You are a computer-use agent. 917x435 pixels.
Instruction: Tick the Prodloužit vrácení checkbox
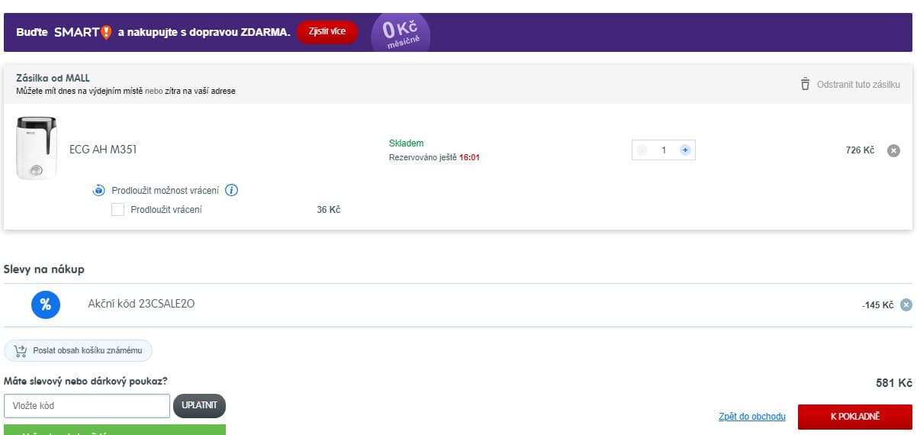117,209
